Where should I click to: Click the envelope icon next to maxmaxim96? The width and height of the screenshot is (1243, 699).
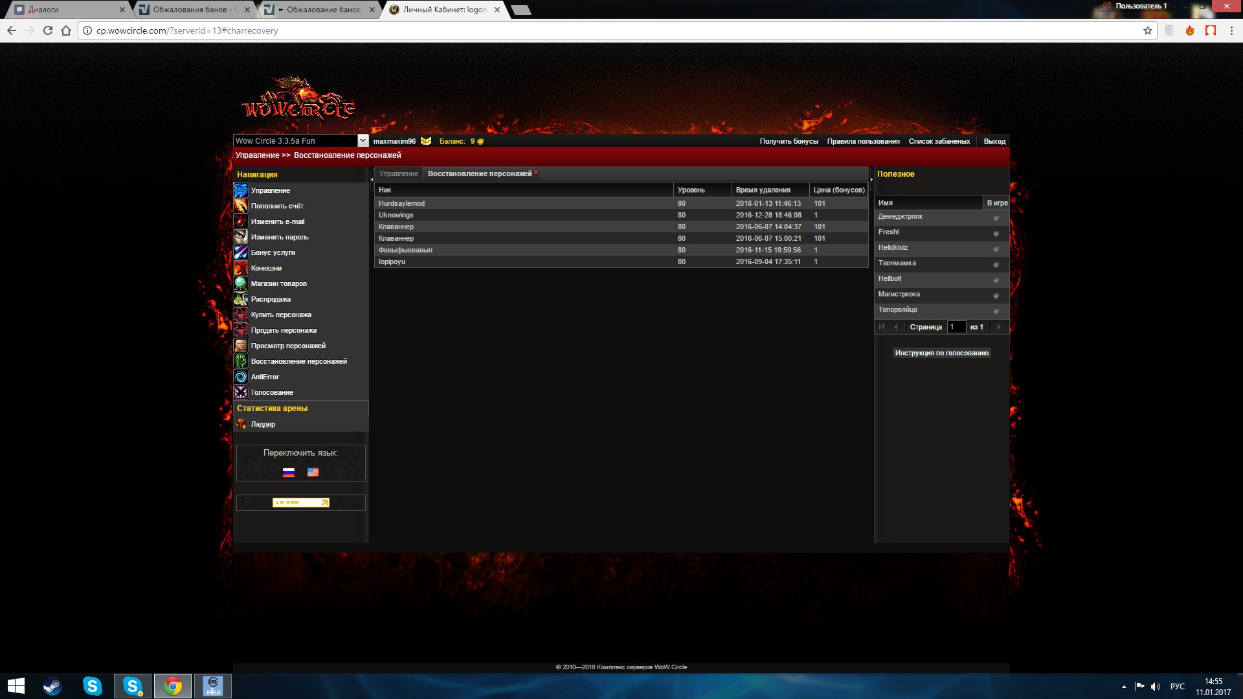(426, 141)
